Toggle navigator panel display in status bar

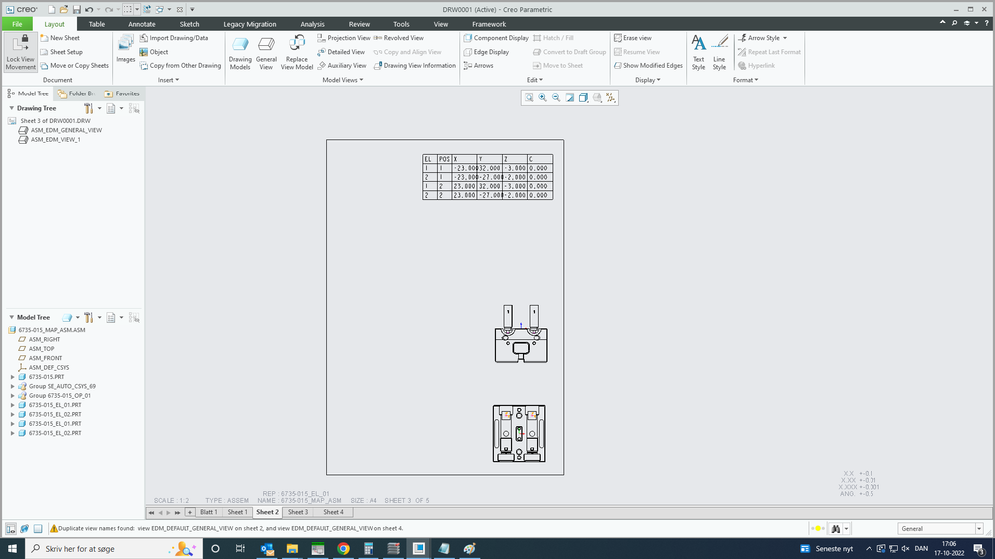pyautogui.click(x=11, y=529)
